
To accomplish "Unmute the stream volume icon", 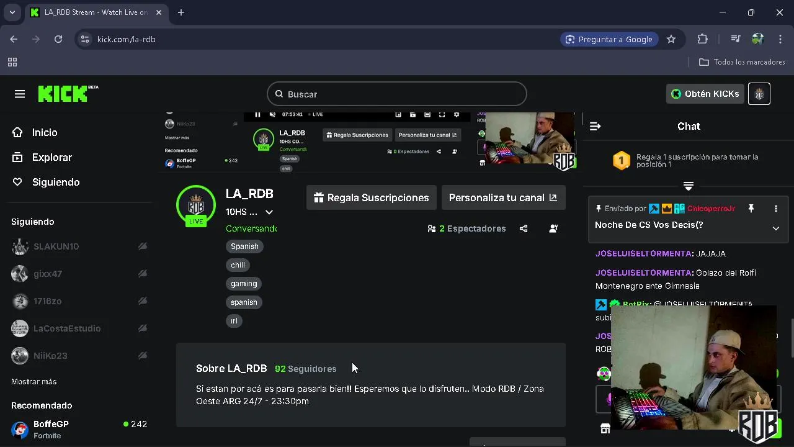I will click(x=274, y=114).
